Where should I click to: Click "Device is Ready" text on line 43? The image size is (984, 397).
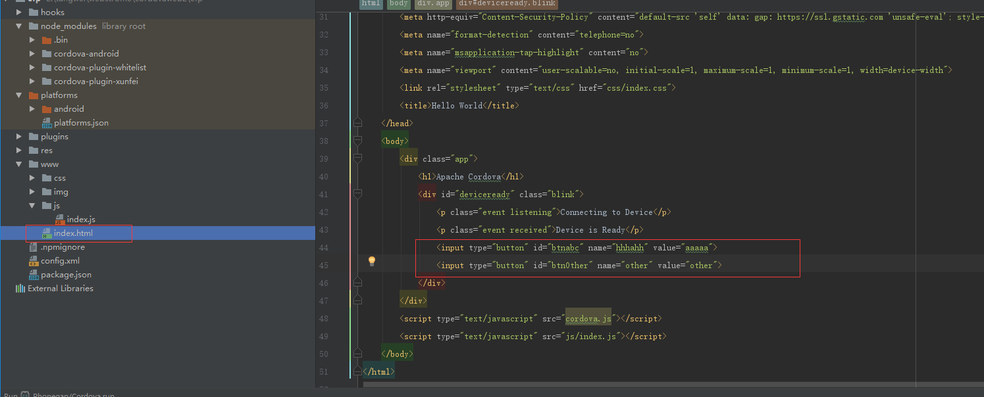pos(590,229)
